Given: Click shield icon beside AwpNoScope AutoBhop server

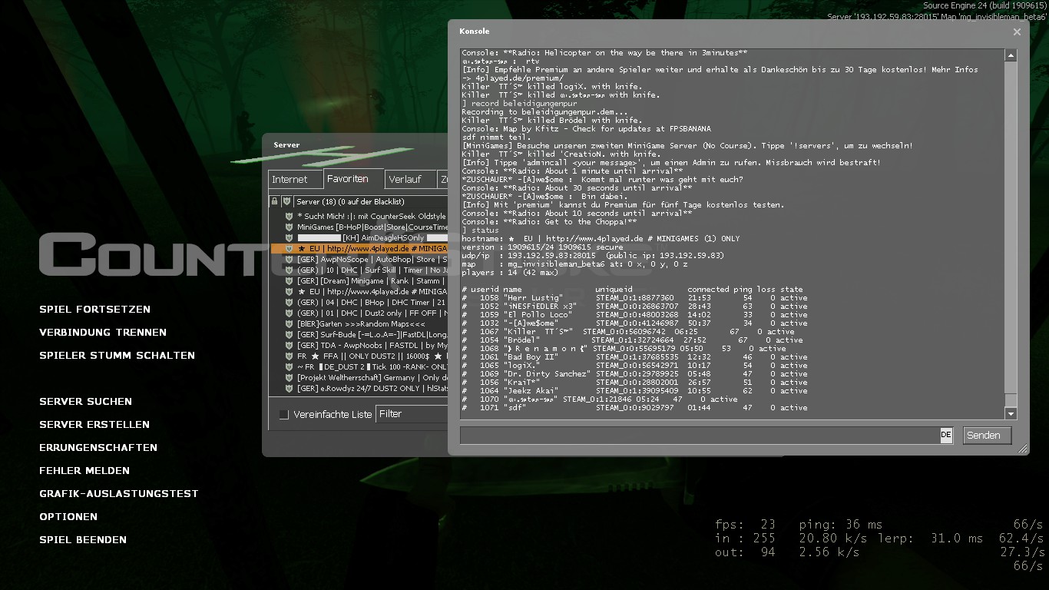Looking at the screenshot, I should [290, 260].
